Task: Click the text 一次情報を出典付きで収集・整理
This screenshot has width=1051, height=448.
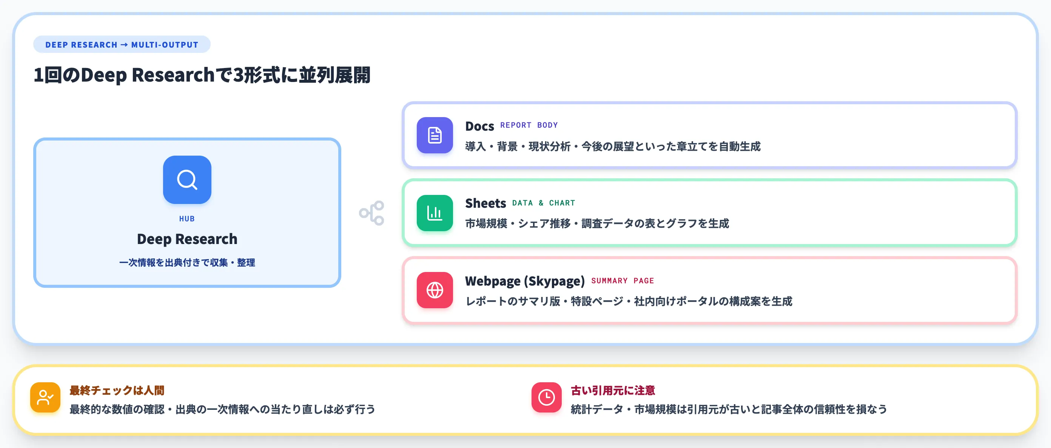Action: click(x=187, y=263)
